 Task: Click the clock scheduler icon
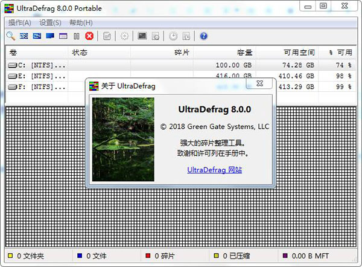coord(173,36)
